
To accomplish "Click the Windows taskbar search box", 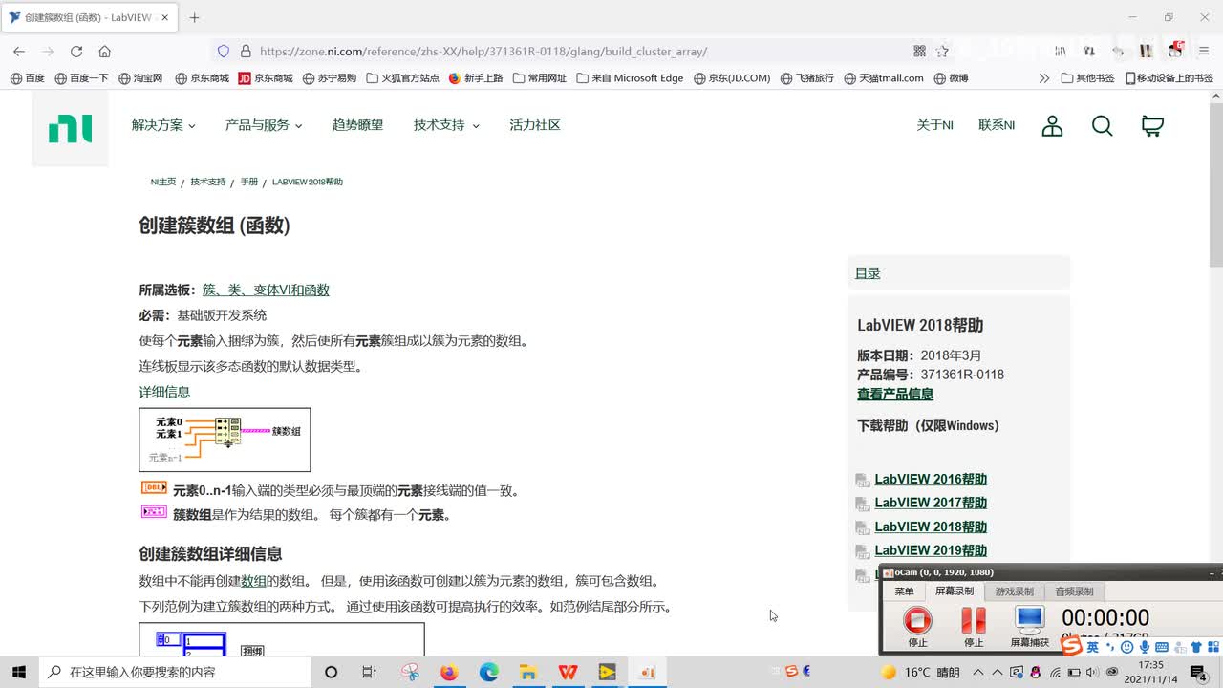I will point(176,672).
